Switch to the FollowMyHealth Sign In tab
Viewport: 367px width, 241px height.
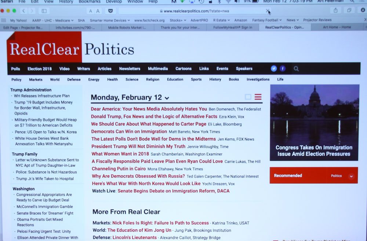click(x=232, y=28)
